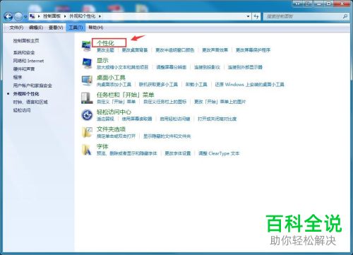Open the 显示 heading link
Image resolution: width=353 pixels, height=255 pixels.
pos(102,61)
